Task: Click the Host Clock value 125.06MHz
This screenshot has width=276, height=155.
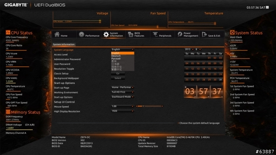Action: click(236, 40)
